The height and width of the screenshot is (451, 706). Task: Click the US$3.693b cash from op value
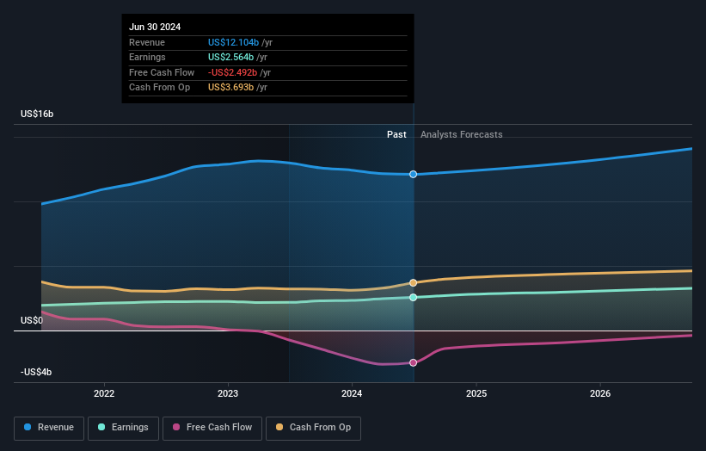[230, 88]
